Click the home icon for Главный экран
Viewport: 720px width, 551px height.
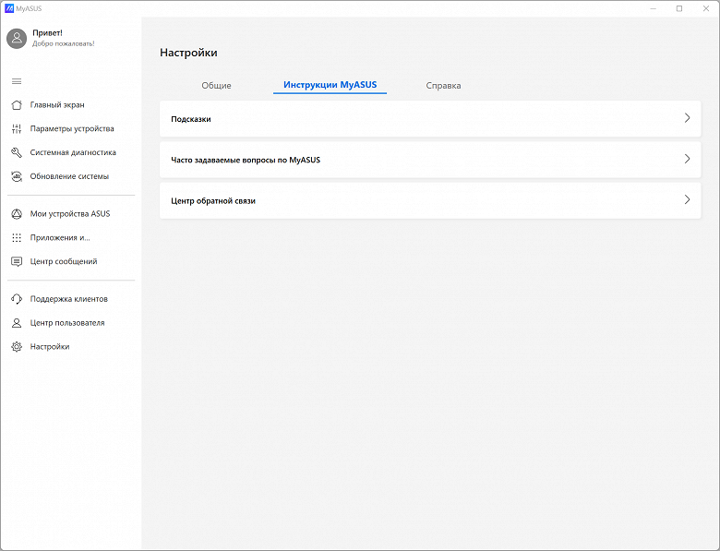point(17,105)
